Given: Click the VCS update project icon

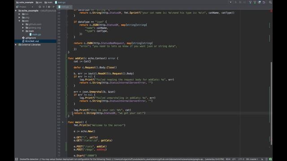Looking at the screenshot, I should coord(250,2).
